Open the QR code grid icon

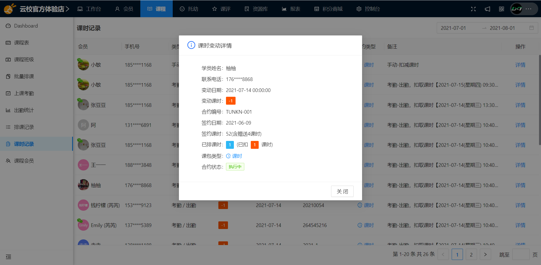[x=502, y=9]
